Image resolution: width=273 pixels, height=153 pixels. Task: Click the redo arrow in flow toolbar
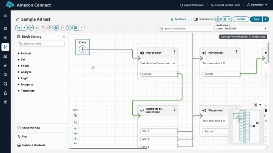point(31,28)
